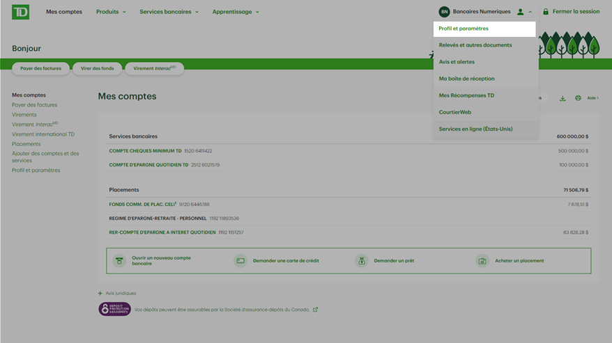Click the print page icon
Viewport: 612px width, 343px height.
[578, 98]
